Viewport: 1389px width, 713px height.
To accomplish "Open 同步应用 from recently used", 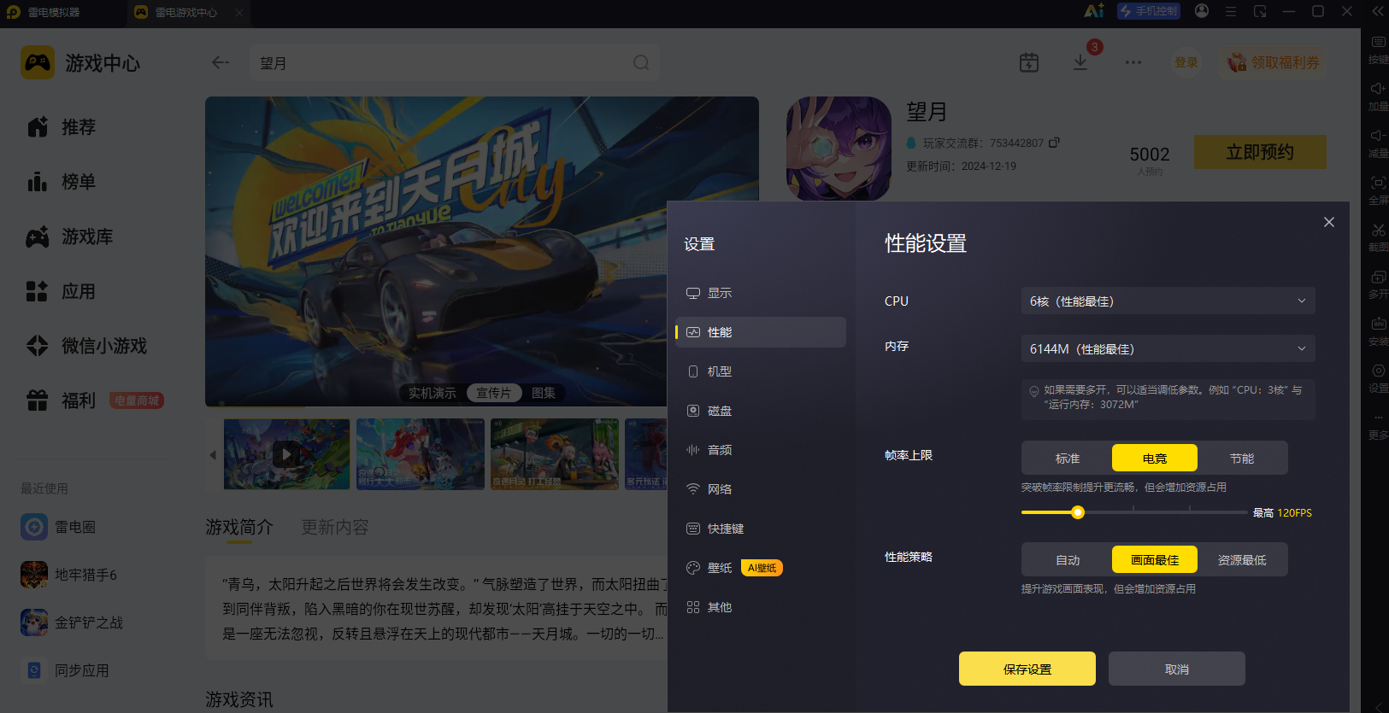I will (65, 670).
